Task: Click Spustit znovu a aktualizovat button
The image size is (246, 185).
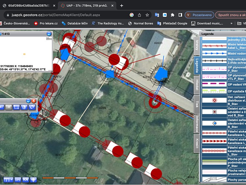Action: [x=231, y=15]
